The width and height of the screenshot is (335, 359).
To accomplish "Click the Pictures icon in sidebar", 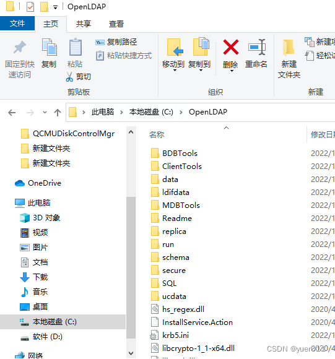I will coord(25,248).
